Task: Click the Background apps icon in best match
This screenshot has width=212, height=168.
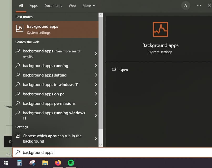Action: [20, 28]
